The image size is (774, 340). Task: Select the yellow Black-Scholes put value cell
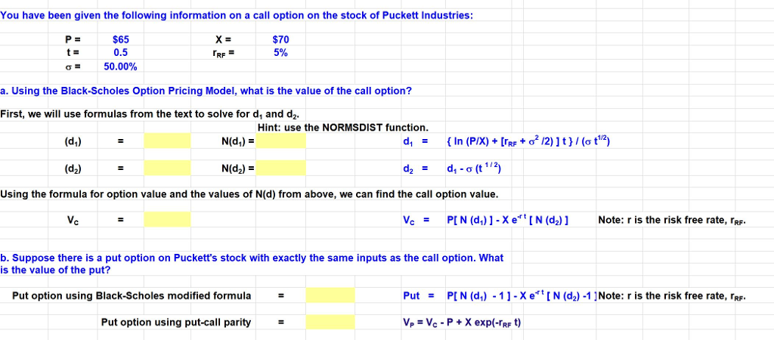[330, 295]
